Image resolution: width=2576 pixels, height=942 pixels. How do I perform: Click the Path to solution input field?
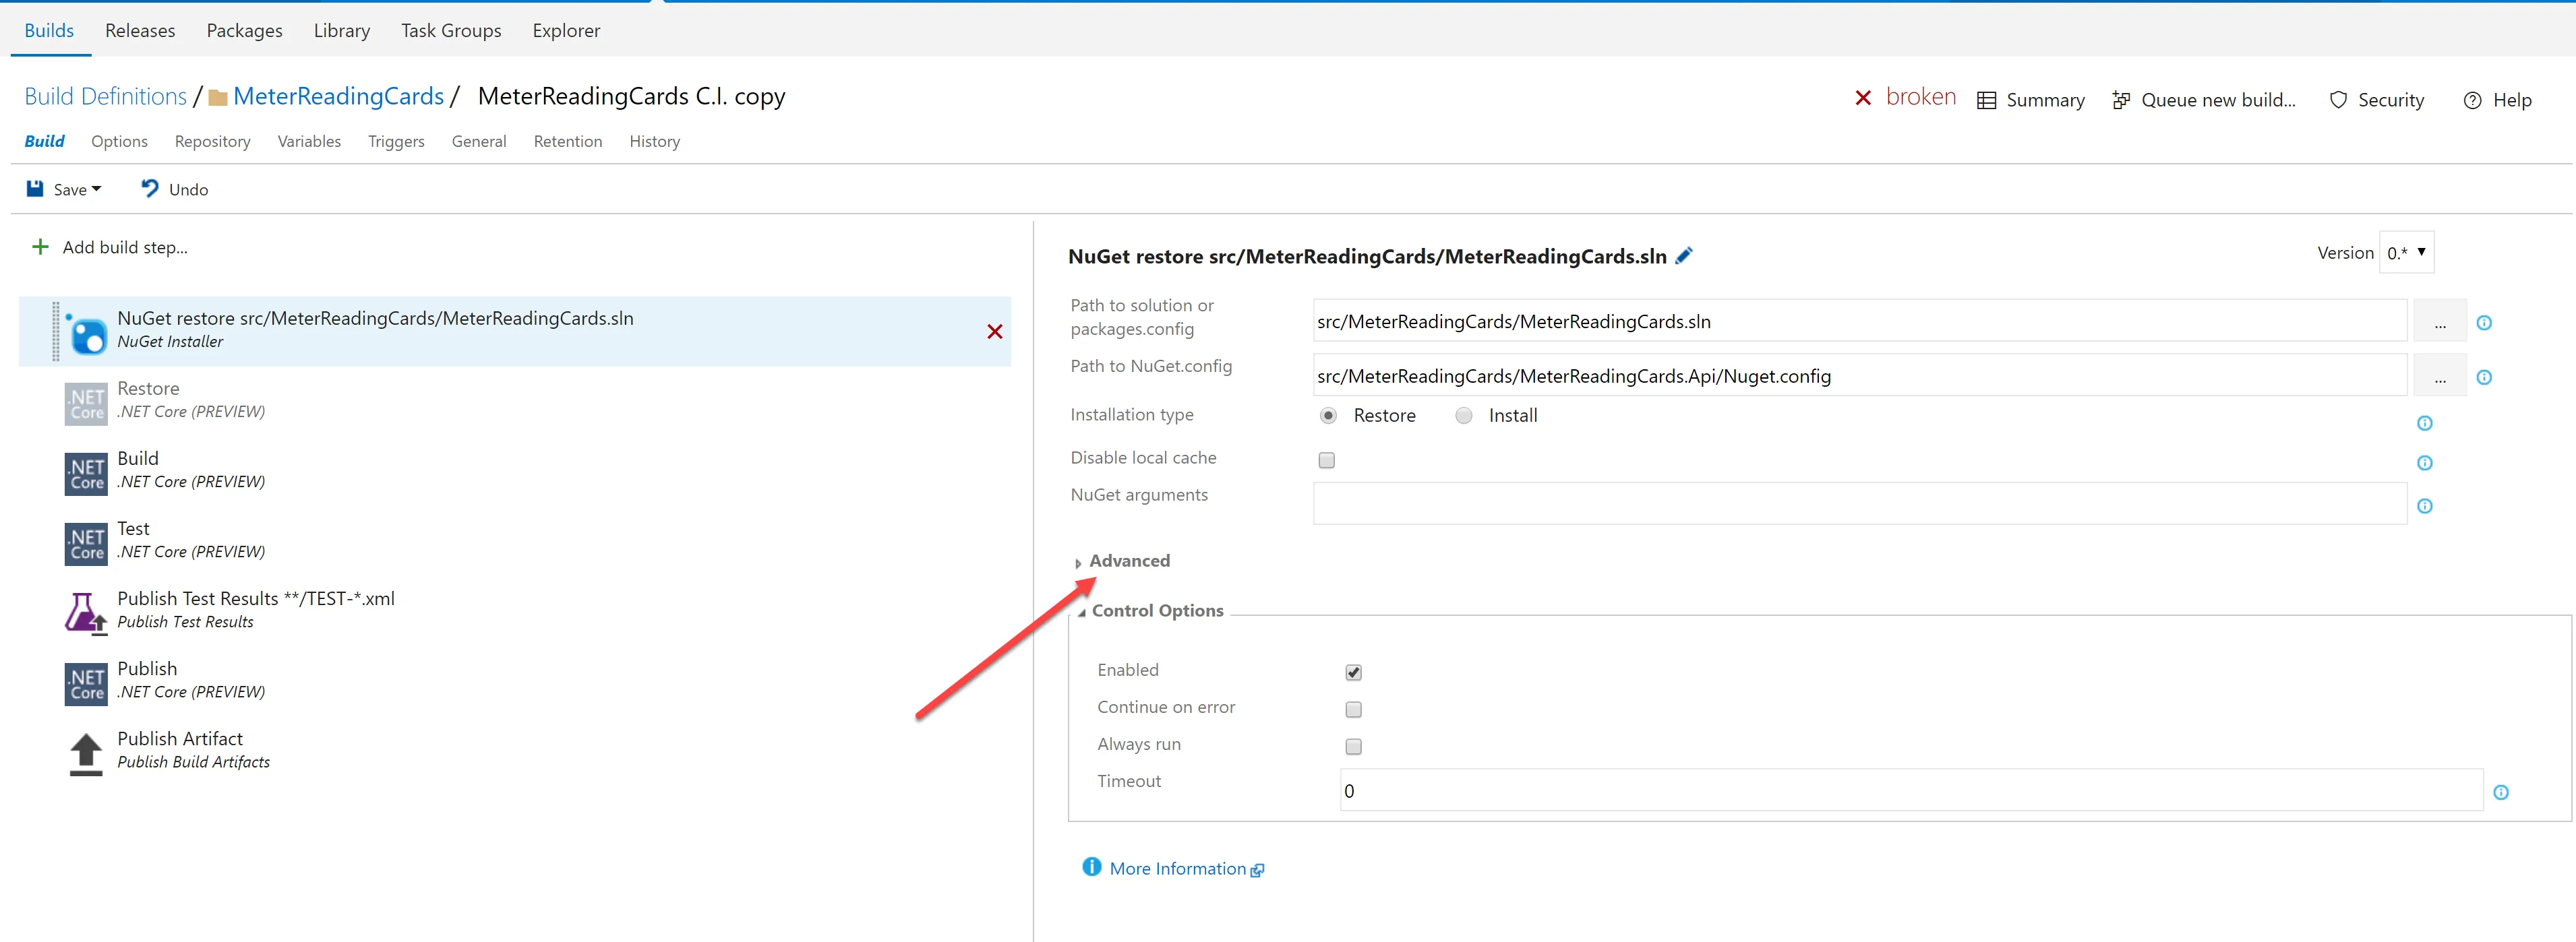1860,321
